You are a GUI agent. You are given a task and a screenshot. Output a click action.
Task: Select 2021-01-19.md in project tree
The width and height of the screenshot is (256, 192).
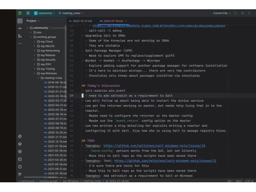(x=55, y=146)
